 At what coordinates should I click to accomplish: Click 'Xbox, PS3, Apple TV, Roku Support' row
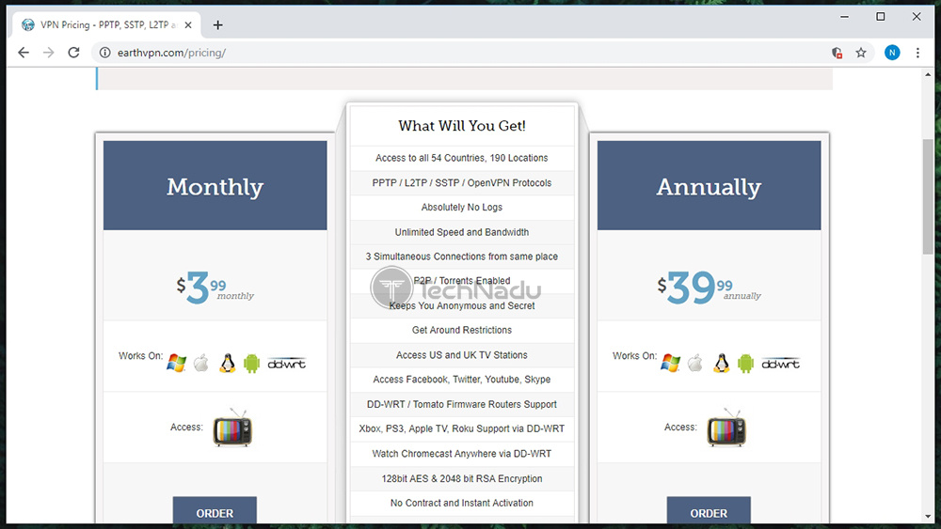tap(461, 429)
